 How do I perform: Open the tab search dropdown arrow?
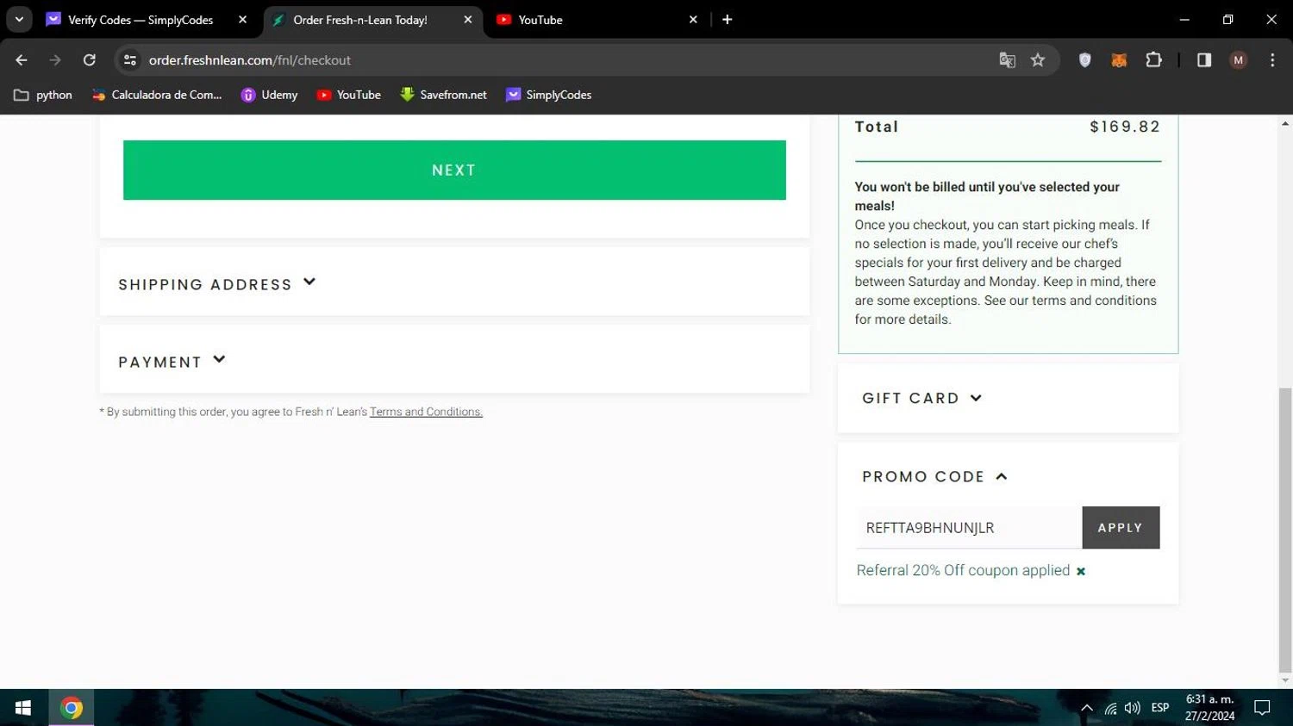coord(19,20)
